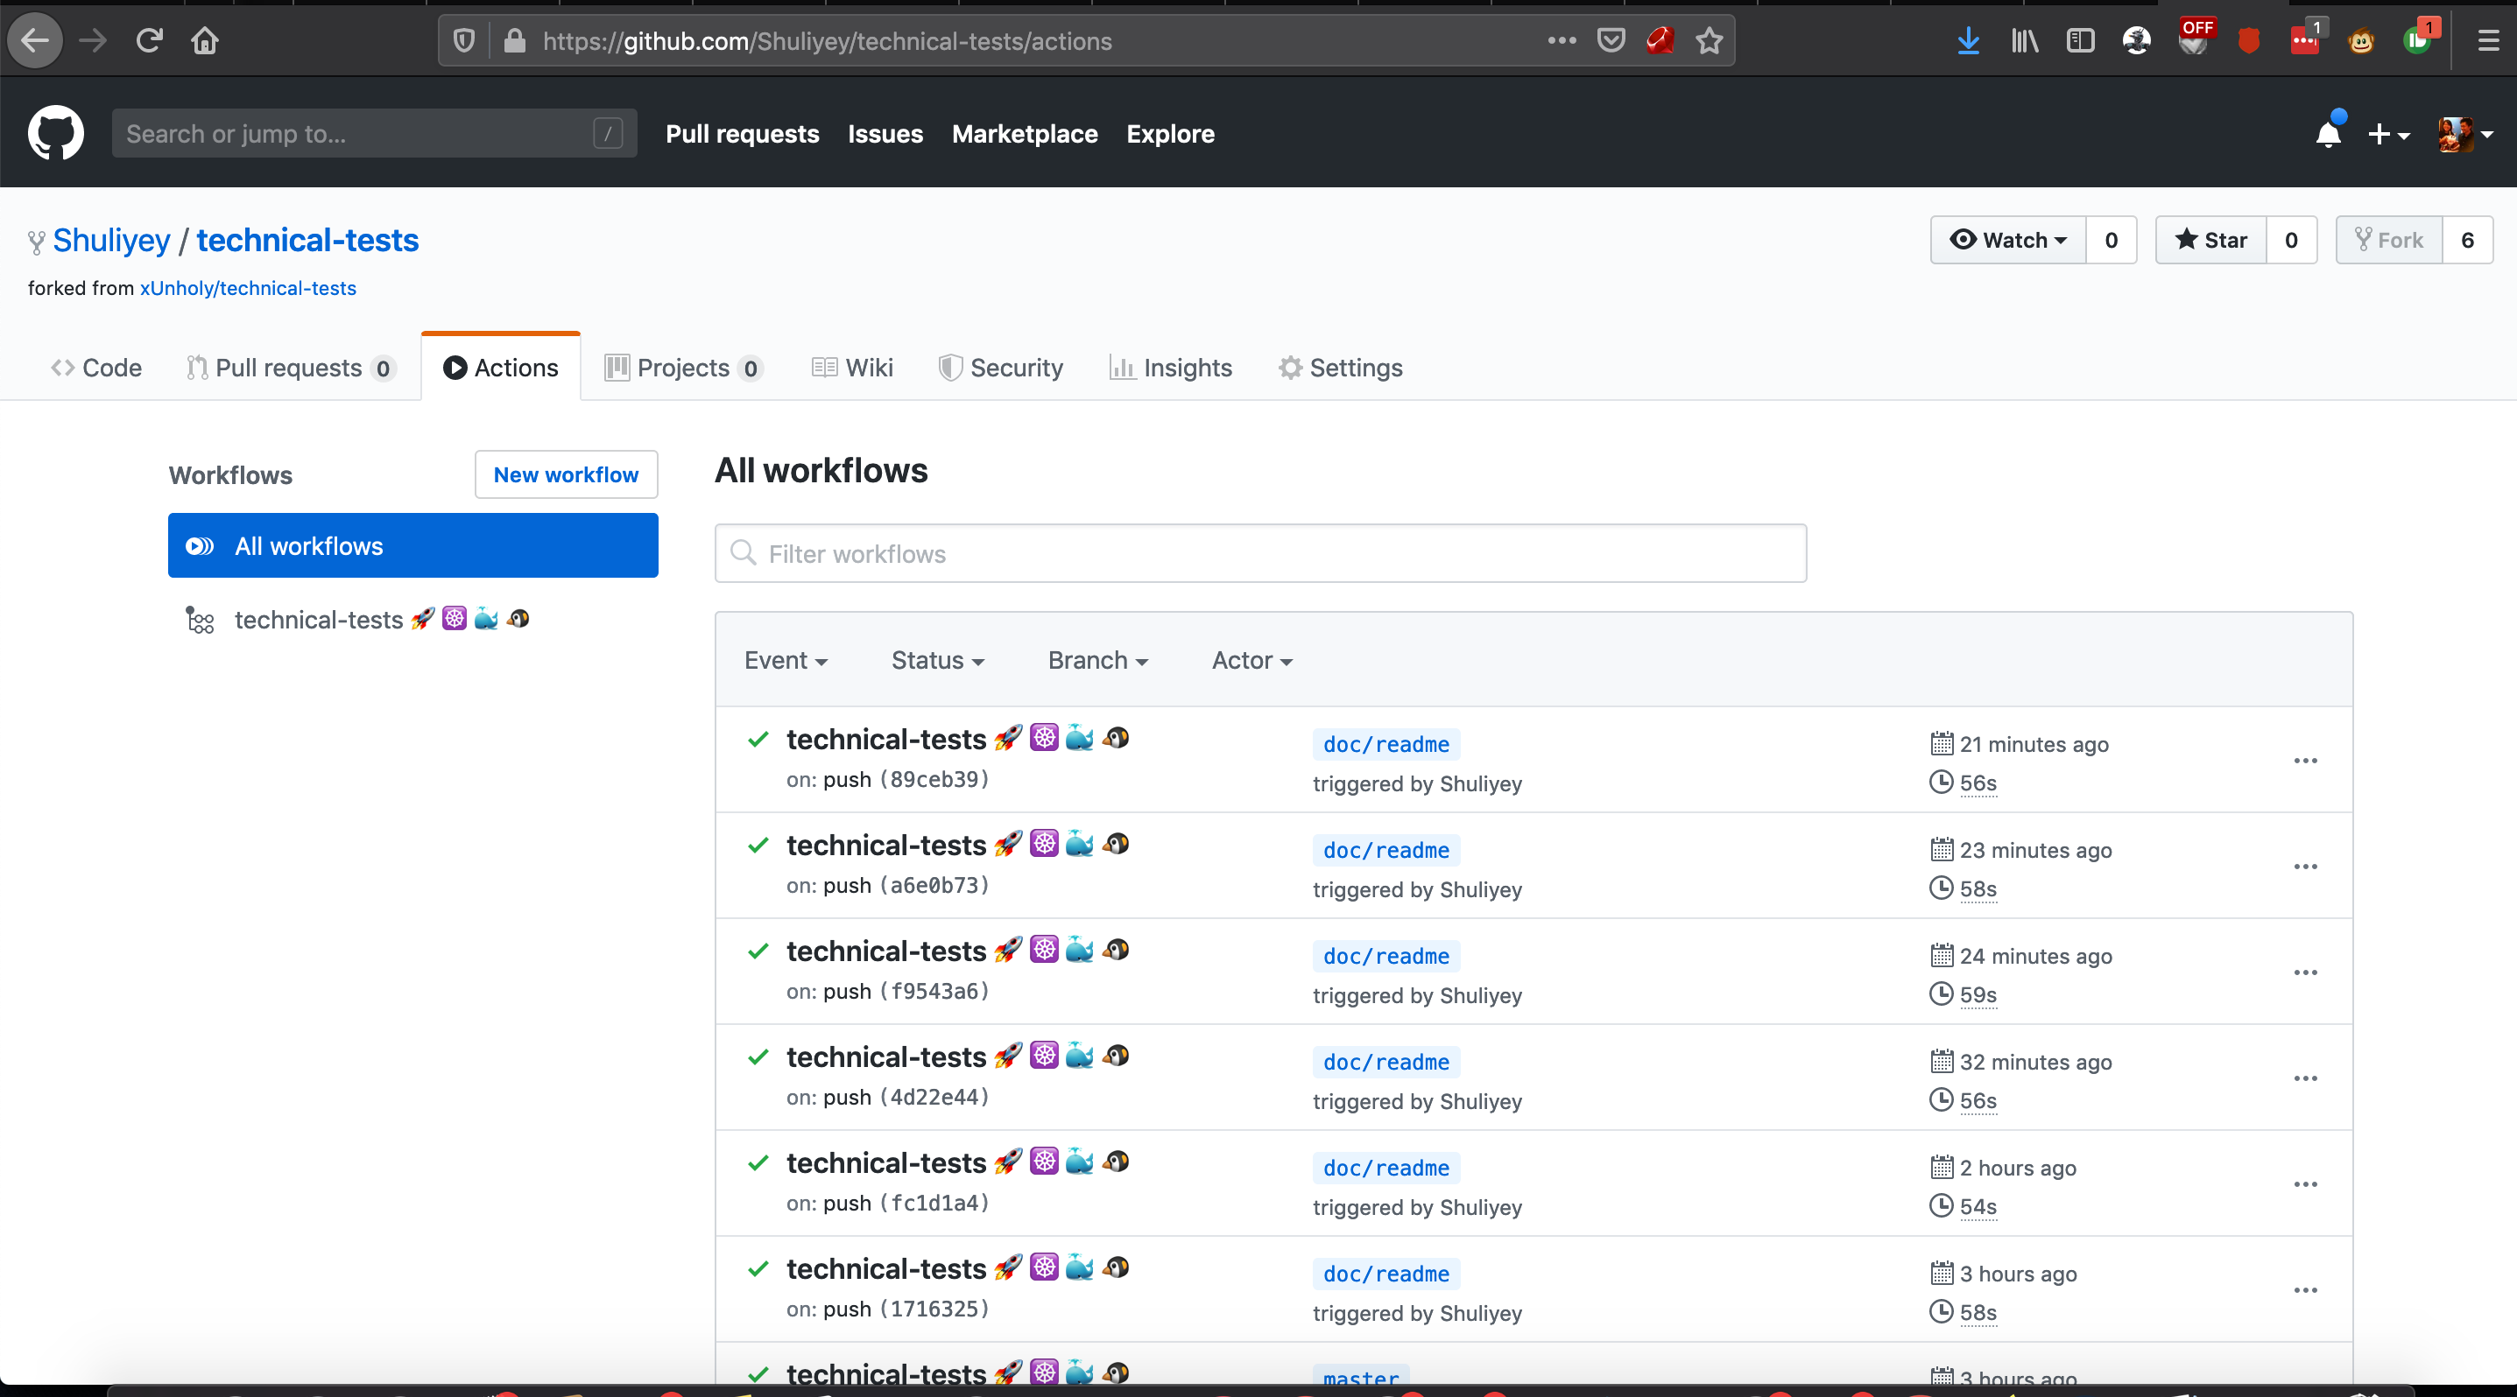This screenshot has height=1397, width=2517.
Task: Toggle the browser sidebar icon
Action: (x=2080, y=41)
